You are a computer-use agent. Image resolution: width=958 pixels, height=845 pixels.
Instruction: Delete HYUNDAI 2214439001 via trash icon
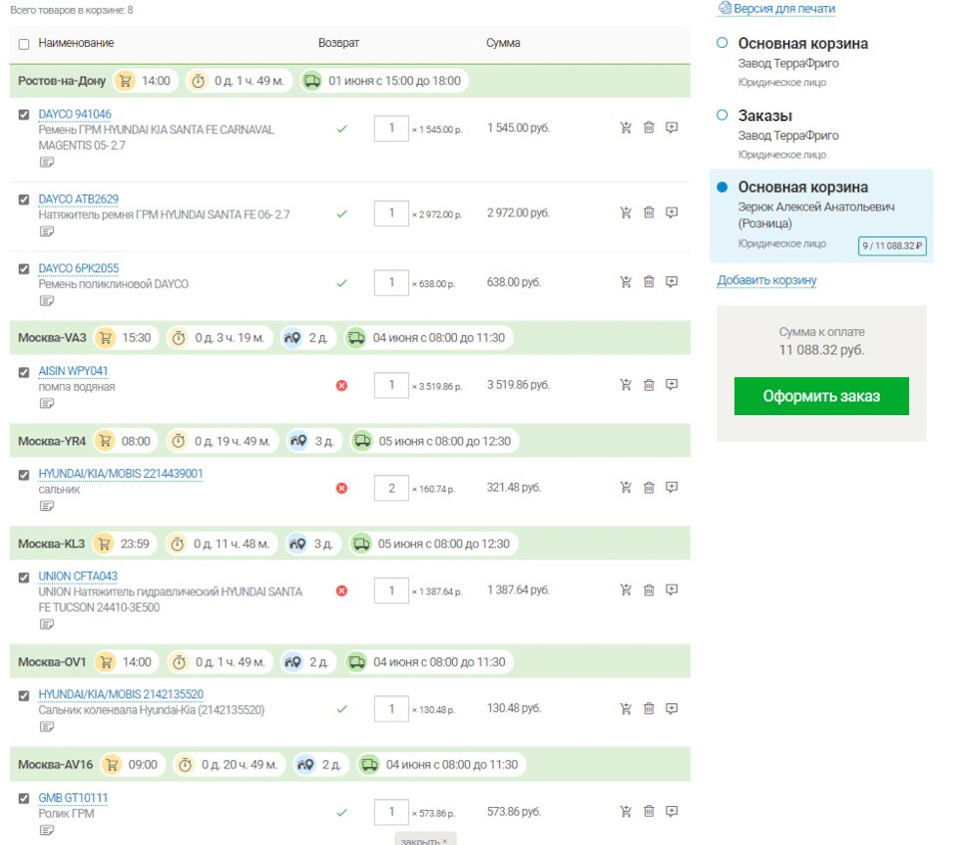(649, 488)
